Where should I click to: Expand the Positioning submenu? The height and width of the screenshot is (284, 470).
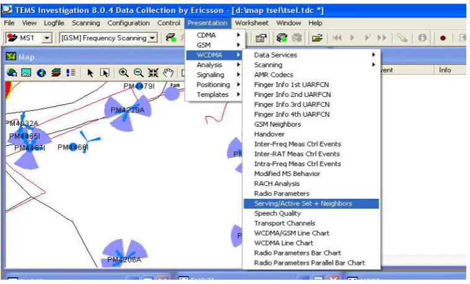(x=214, y=85)
